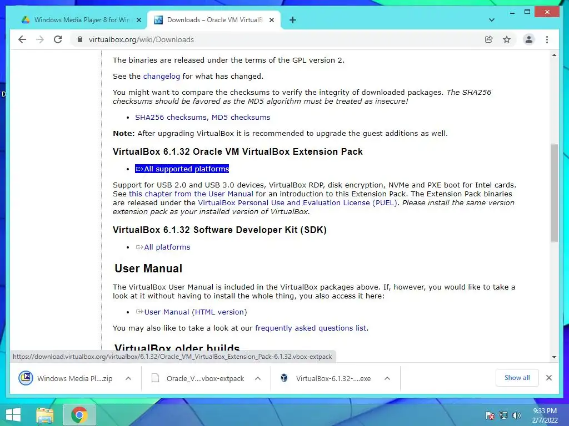Share this page using toolbar icon
The height and width of the screenshot is (426, 569).
pyautogui.click(x=489, y=39)
